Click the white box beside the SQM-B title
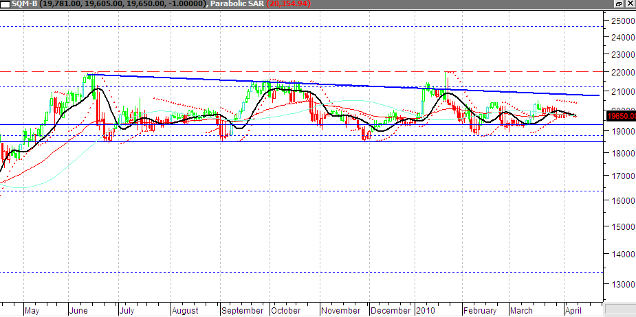636x317 pixels. [6, 4]
